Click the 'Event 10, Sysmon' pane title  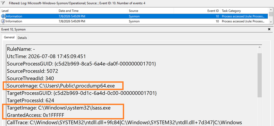coord(13,29)
